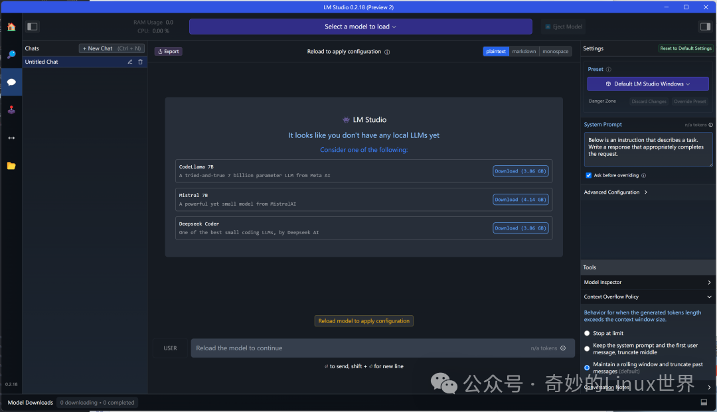Viewport: 717px width, 412px height.
Task: Switch to markdown display mode
Action: [x=524, y=52]
